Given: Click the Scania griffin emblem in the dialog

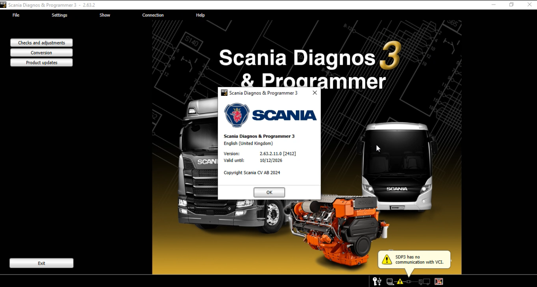Looking at the screenshot, I should tap(237, 115).
